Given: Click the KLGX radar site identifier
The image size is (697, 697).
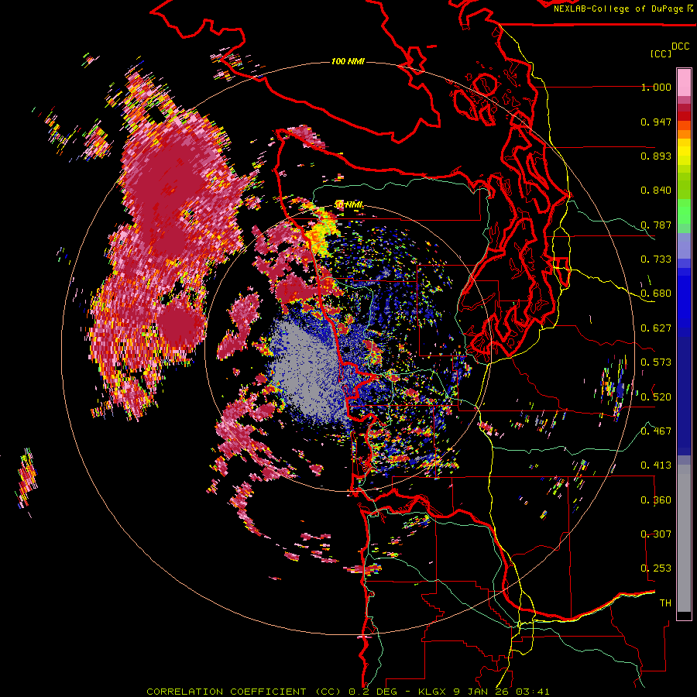Looking at the screenshot, I should [x=434, y=692].
